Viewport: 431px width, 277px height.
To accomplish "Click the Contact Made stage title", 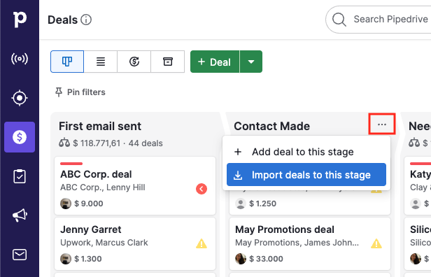I will [x=272, y=126].
